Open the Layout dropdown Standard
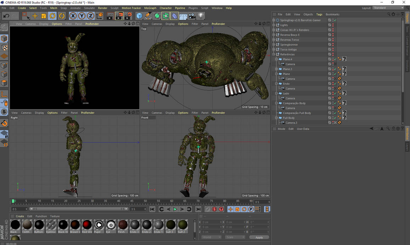 (x=388, y=8)
